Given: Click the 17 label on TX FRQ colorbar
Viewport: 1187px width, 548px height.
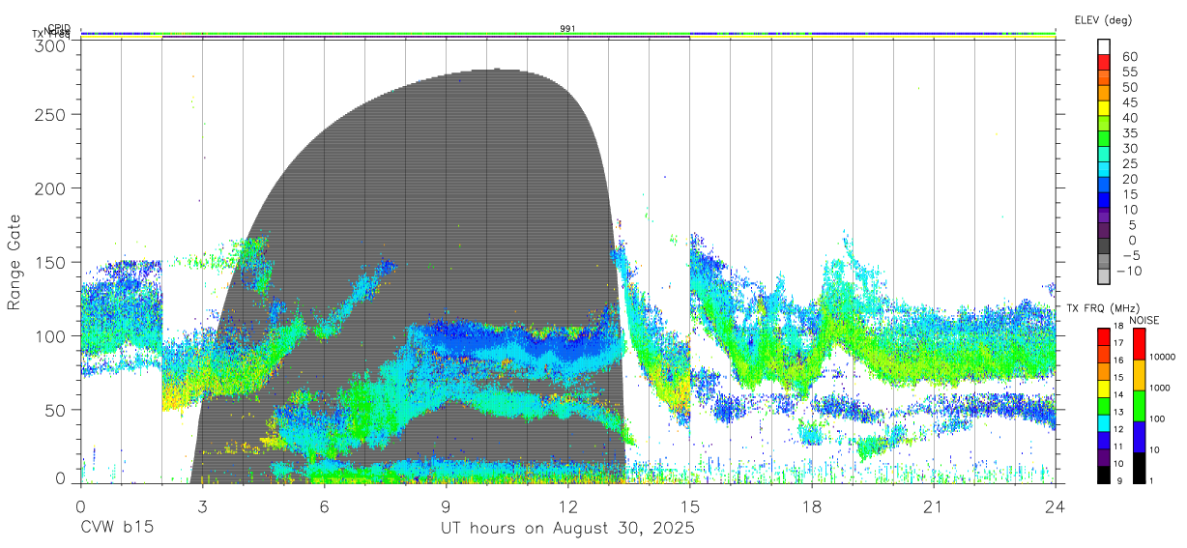Looking at the screenshot, I should pos(1119,343).
